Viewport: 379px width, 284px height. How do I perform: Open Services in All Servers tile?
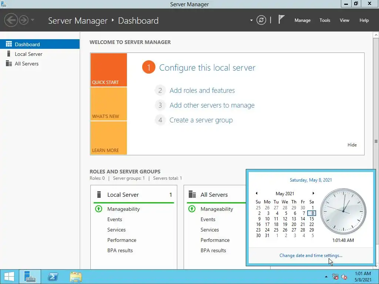(209, 230)
